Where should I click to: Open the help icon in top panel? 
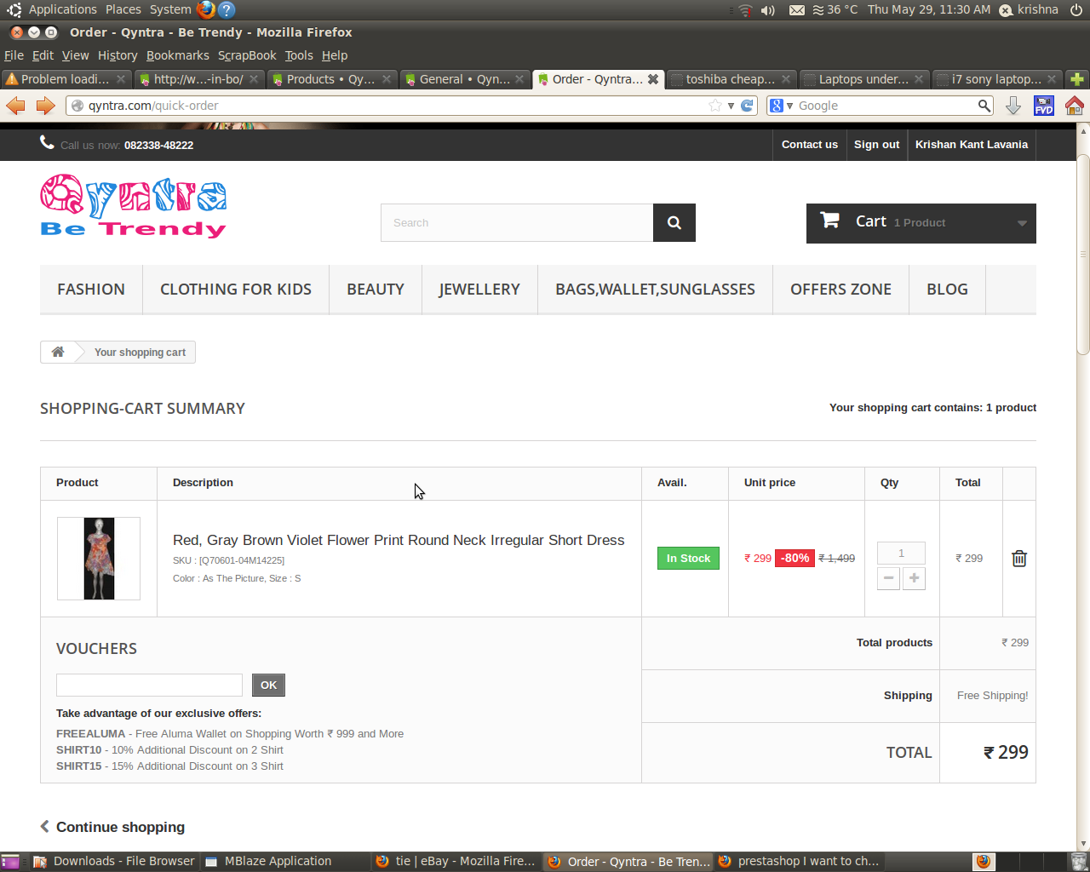click(227, 9)
